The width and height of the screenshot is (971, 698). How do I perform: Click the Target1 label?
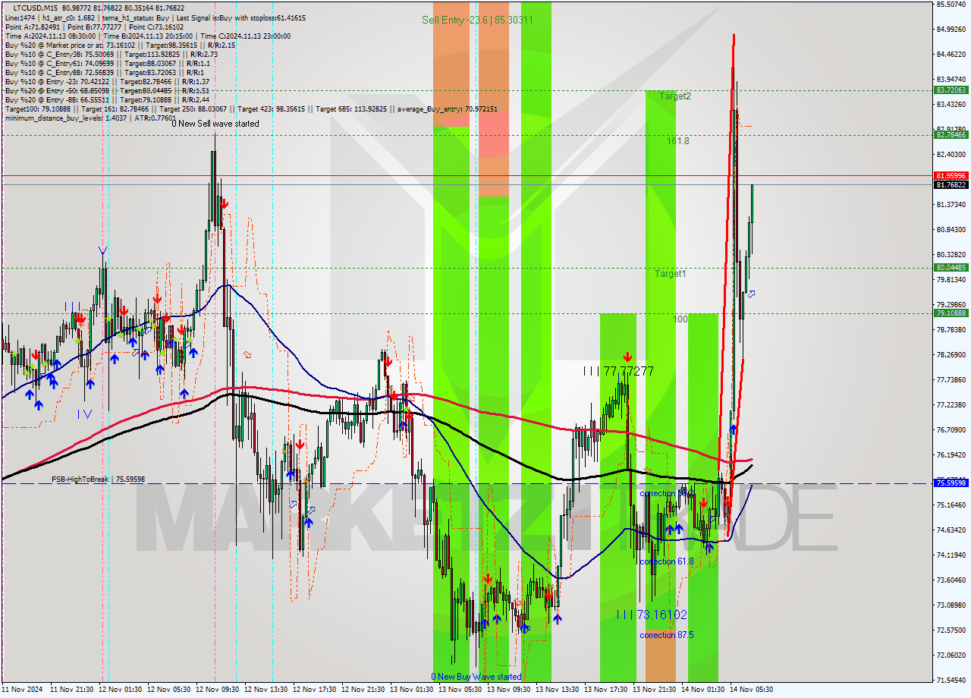[671, 273]
